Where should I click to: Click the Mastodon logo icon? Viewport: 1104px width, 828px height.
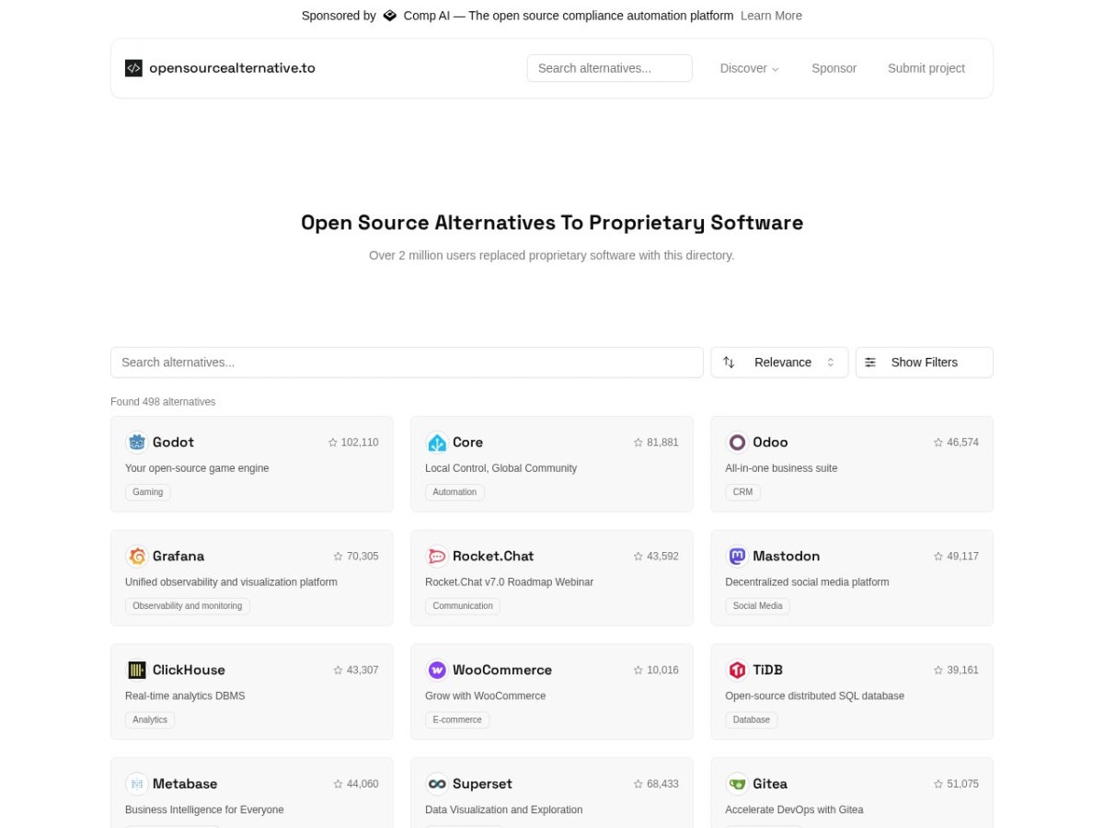(x=737, y=556)
